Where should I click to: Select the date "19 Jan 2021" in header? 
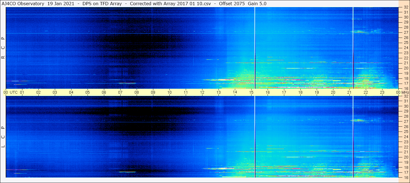[61, 4]
